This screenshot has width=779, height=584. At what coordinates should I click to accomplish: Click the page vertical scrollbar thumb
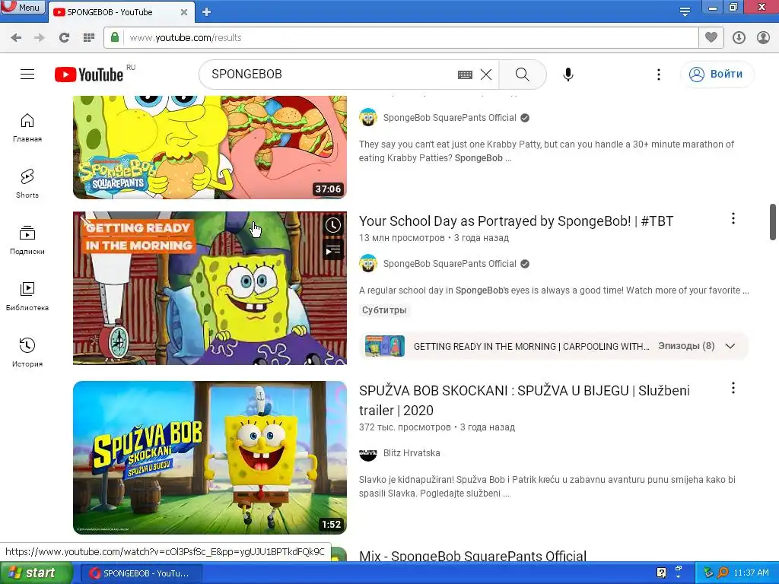point(773,221)
